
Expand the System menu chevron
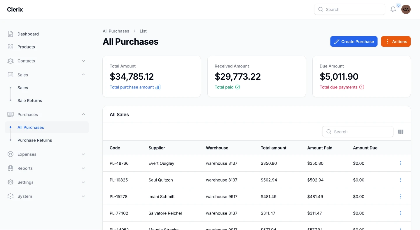[x=83, y=196]
